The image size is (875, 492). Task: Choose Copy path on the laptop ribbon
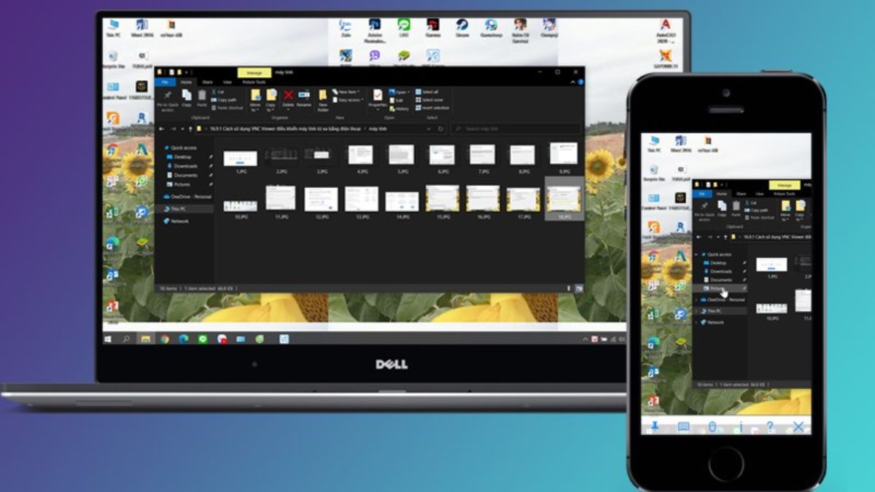(x=225, y=100)
